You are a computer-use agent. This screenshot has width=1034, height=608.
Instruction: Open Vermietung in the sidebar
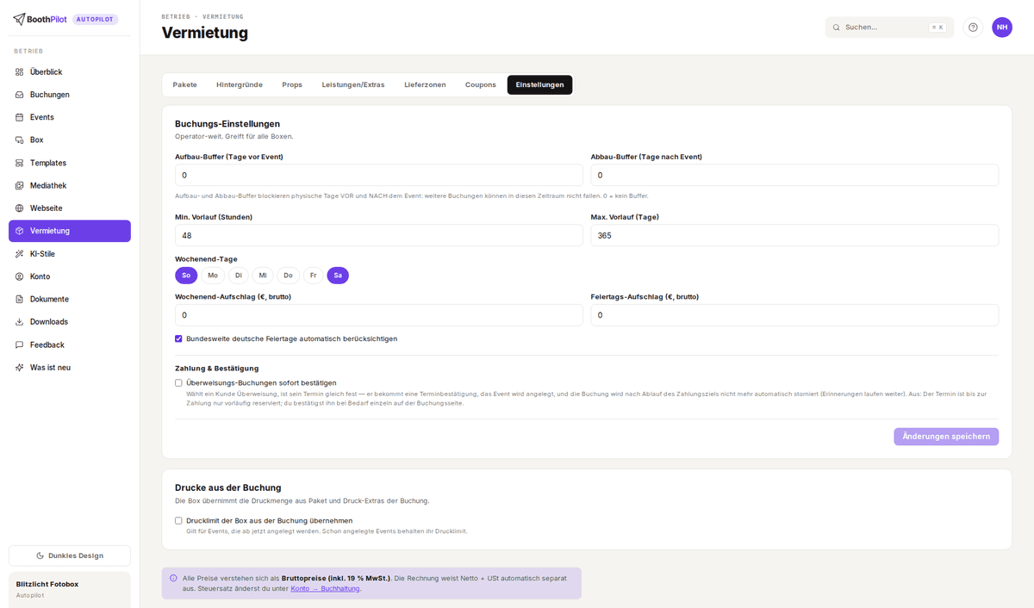[x=70, y=231]
